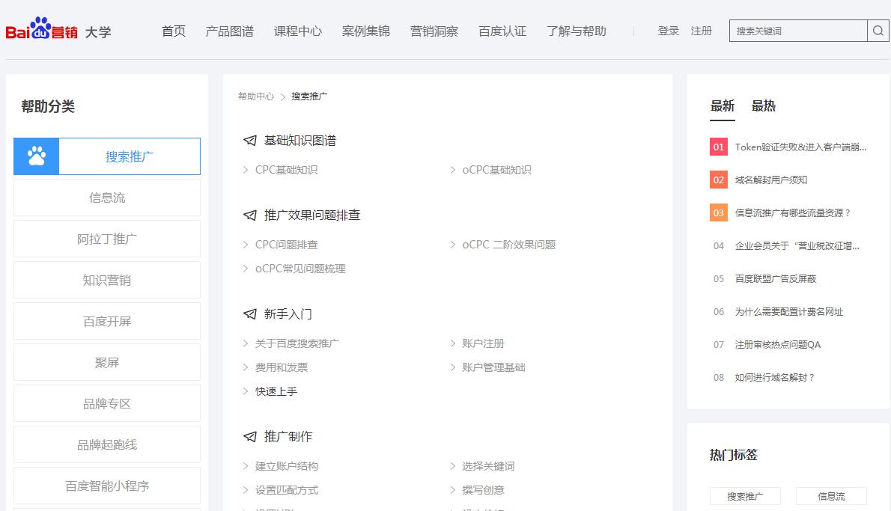Click the 02 rank badge
This screenshot has height=511, width=891.
pyautogui.click(x=718, y=180)
